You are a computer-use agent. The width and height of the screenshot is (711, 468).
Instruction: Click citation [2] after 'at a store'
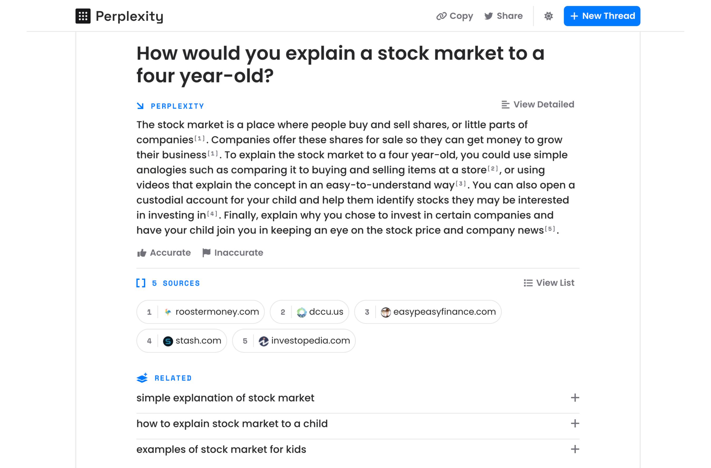(493, 169)
